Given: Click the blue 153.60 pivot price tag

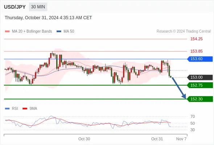Looking at the screenshot, I should tap(200, 59).
